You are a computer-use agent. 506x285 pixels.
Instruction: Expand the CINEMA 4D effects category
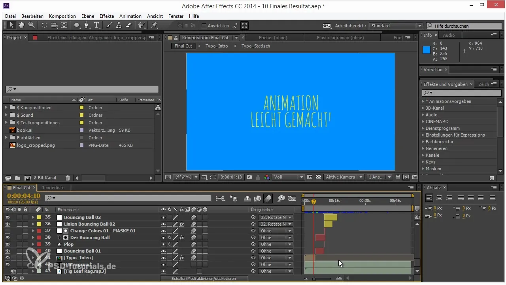pyautogui.click(x=423, y=122)
